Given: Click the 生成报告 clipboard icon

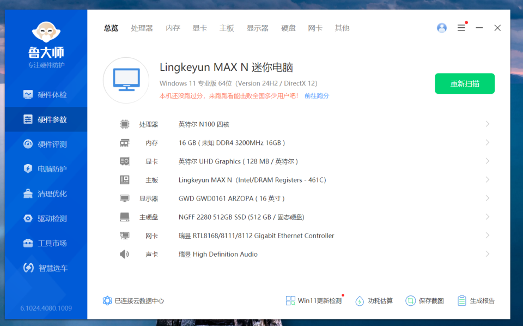Looking at the screenshot, I should tap(462, 301).
